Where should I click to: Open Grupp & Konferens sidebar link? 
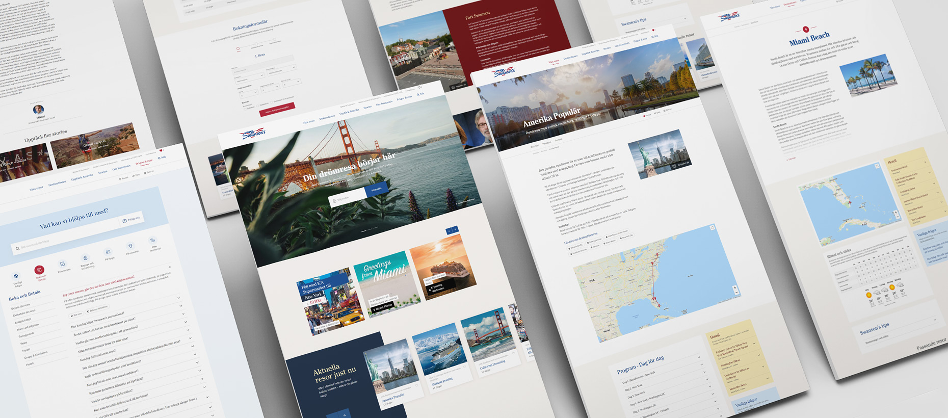36,355
